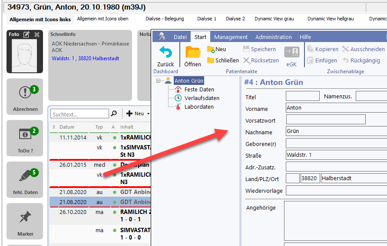Select Labordaten in the patient tree
The height and width of the screenshot is (246, 387).
pyautogui.click(x=199, y=107)
